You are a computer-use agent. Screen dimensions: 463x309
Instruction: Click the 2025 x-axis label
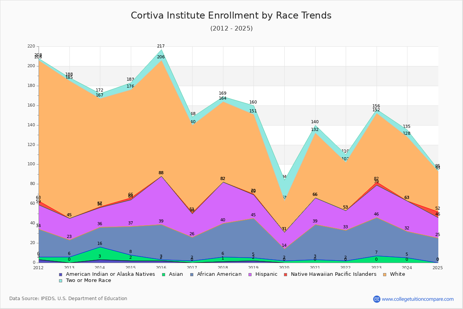(x=438, y=268)
